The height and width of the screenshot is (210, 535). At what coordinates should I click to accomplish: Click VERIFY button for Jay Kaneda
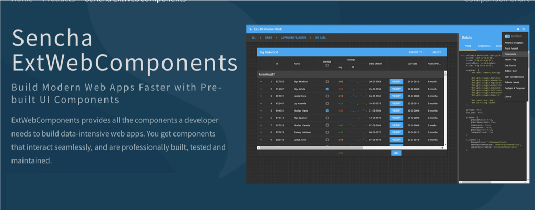tap(396, 104)
